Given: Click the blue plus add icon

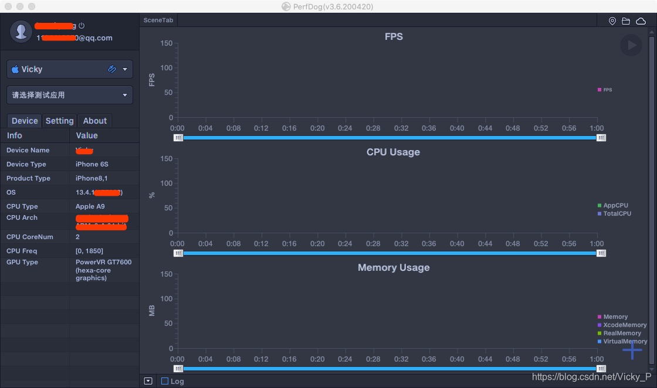Looking at the screenshot, I should (632, 349).
